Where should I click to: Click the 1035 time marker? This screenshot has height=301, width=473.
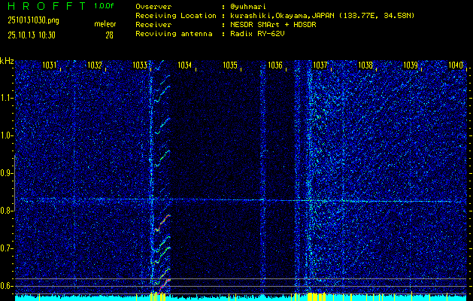(x=230, y=65)
